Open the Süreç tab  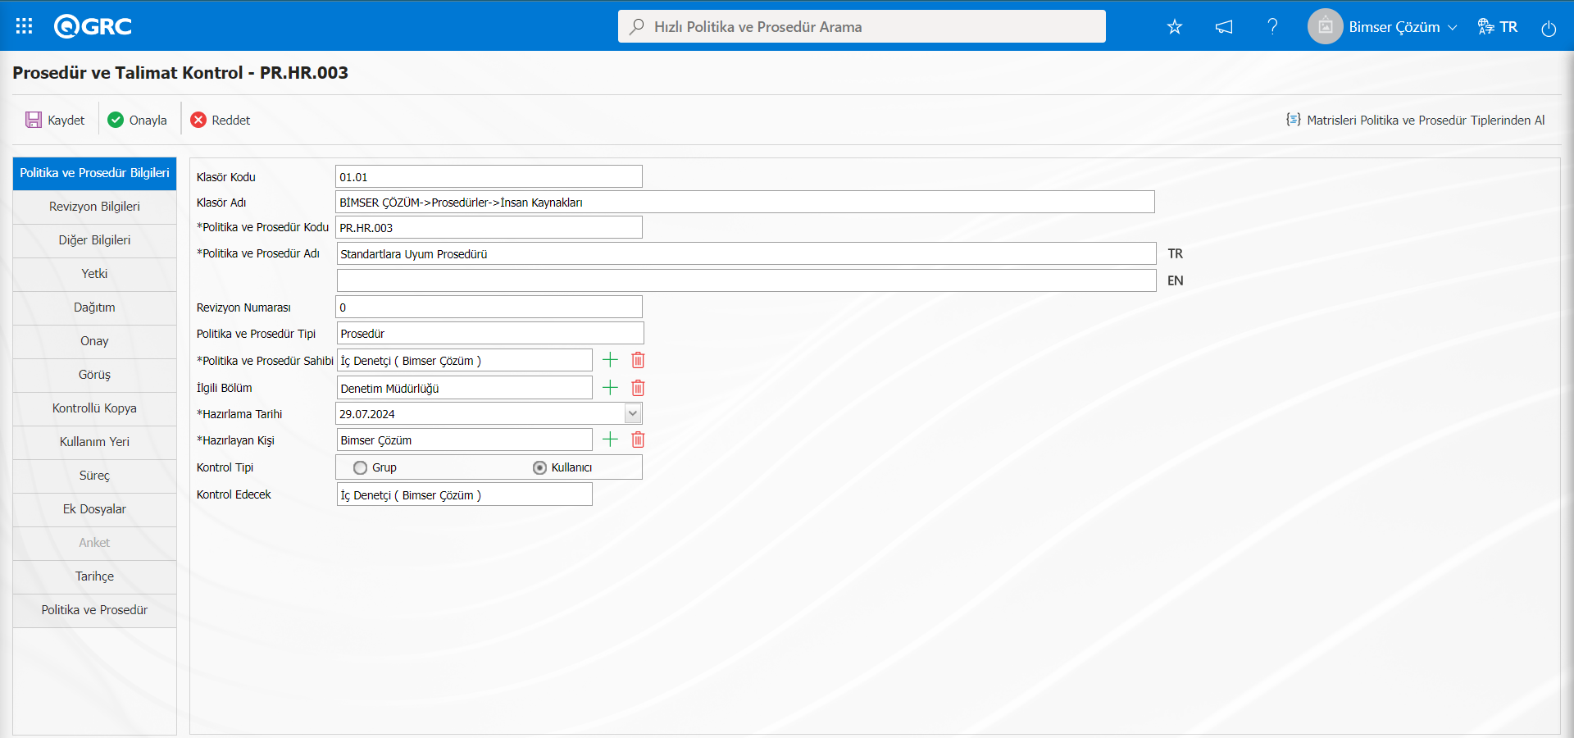pos(94,476)
